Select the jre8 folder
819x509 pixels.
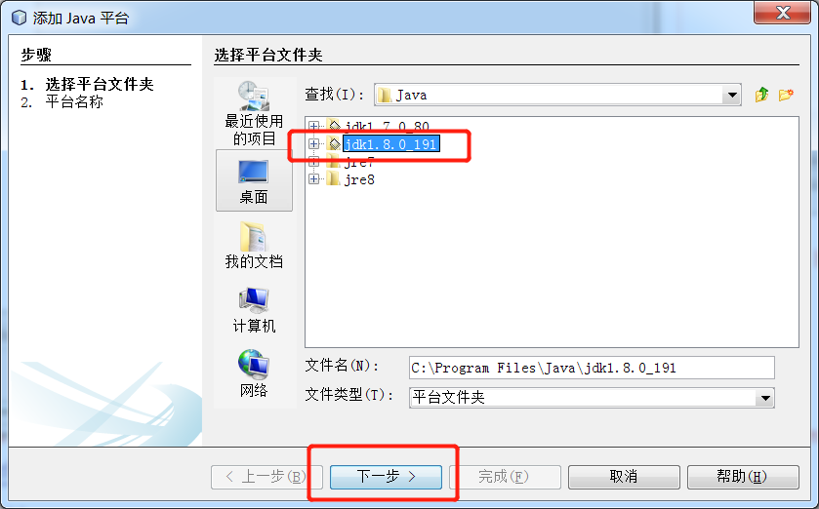(359, 179)
